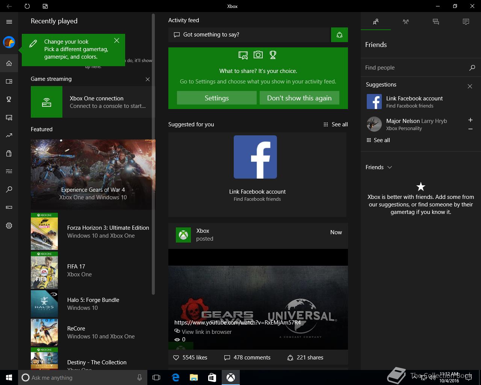Close the Change your look tip
Viewport: 481px width, 385px height.
[x=117, y=41]
